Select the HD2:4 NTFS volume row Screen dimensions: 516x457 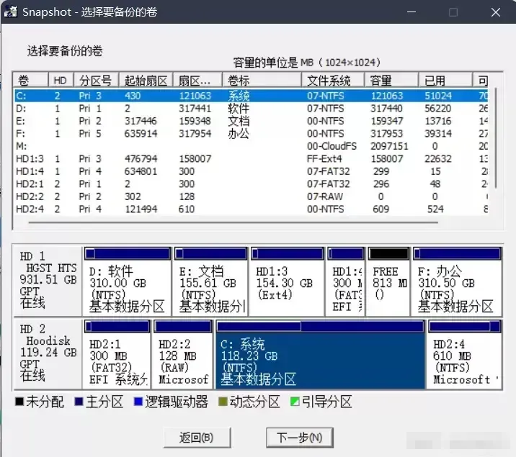pyautogui.click(x=252, y=209)
